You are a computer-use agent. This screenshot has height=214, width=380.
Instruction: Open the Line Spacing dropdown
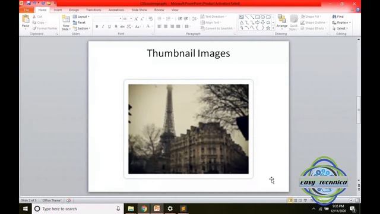point(195,18)
